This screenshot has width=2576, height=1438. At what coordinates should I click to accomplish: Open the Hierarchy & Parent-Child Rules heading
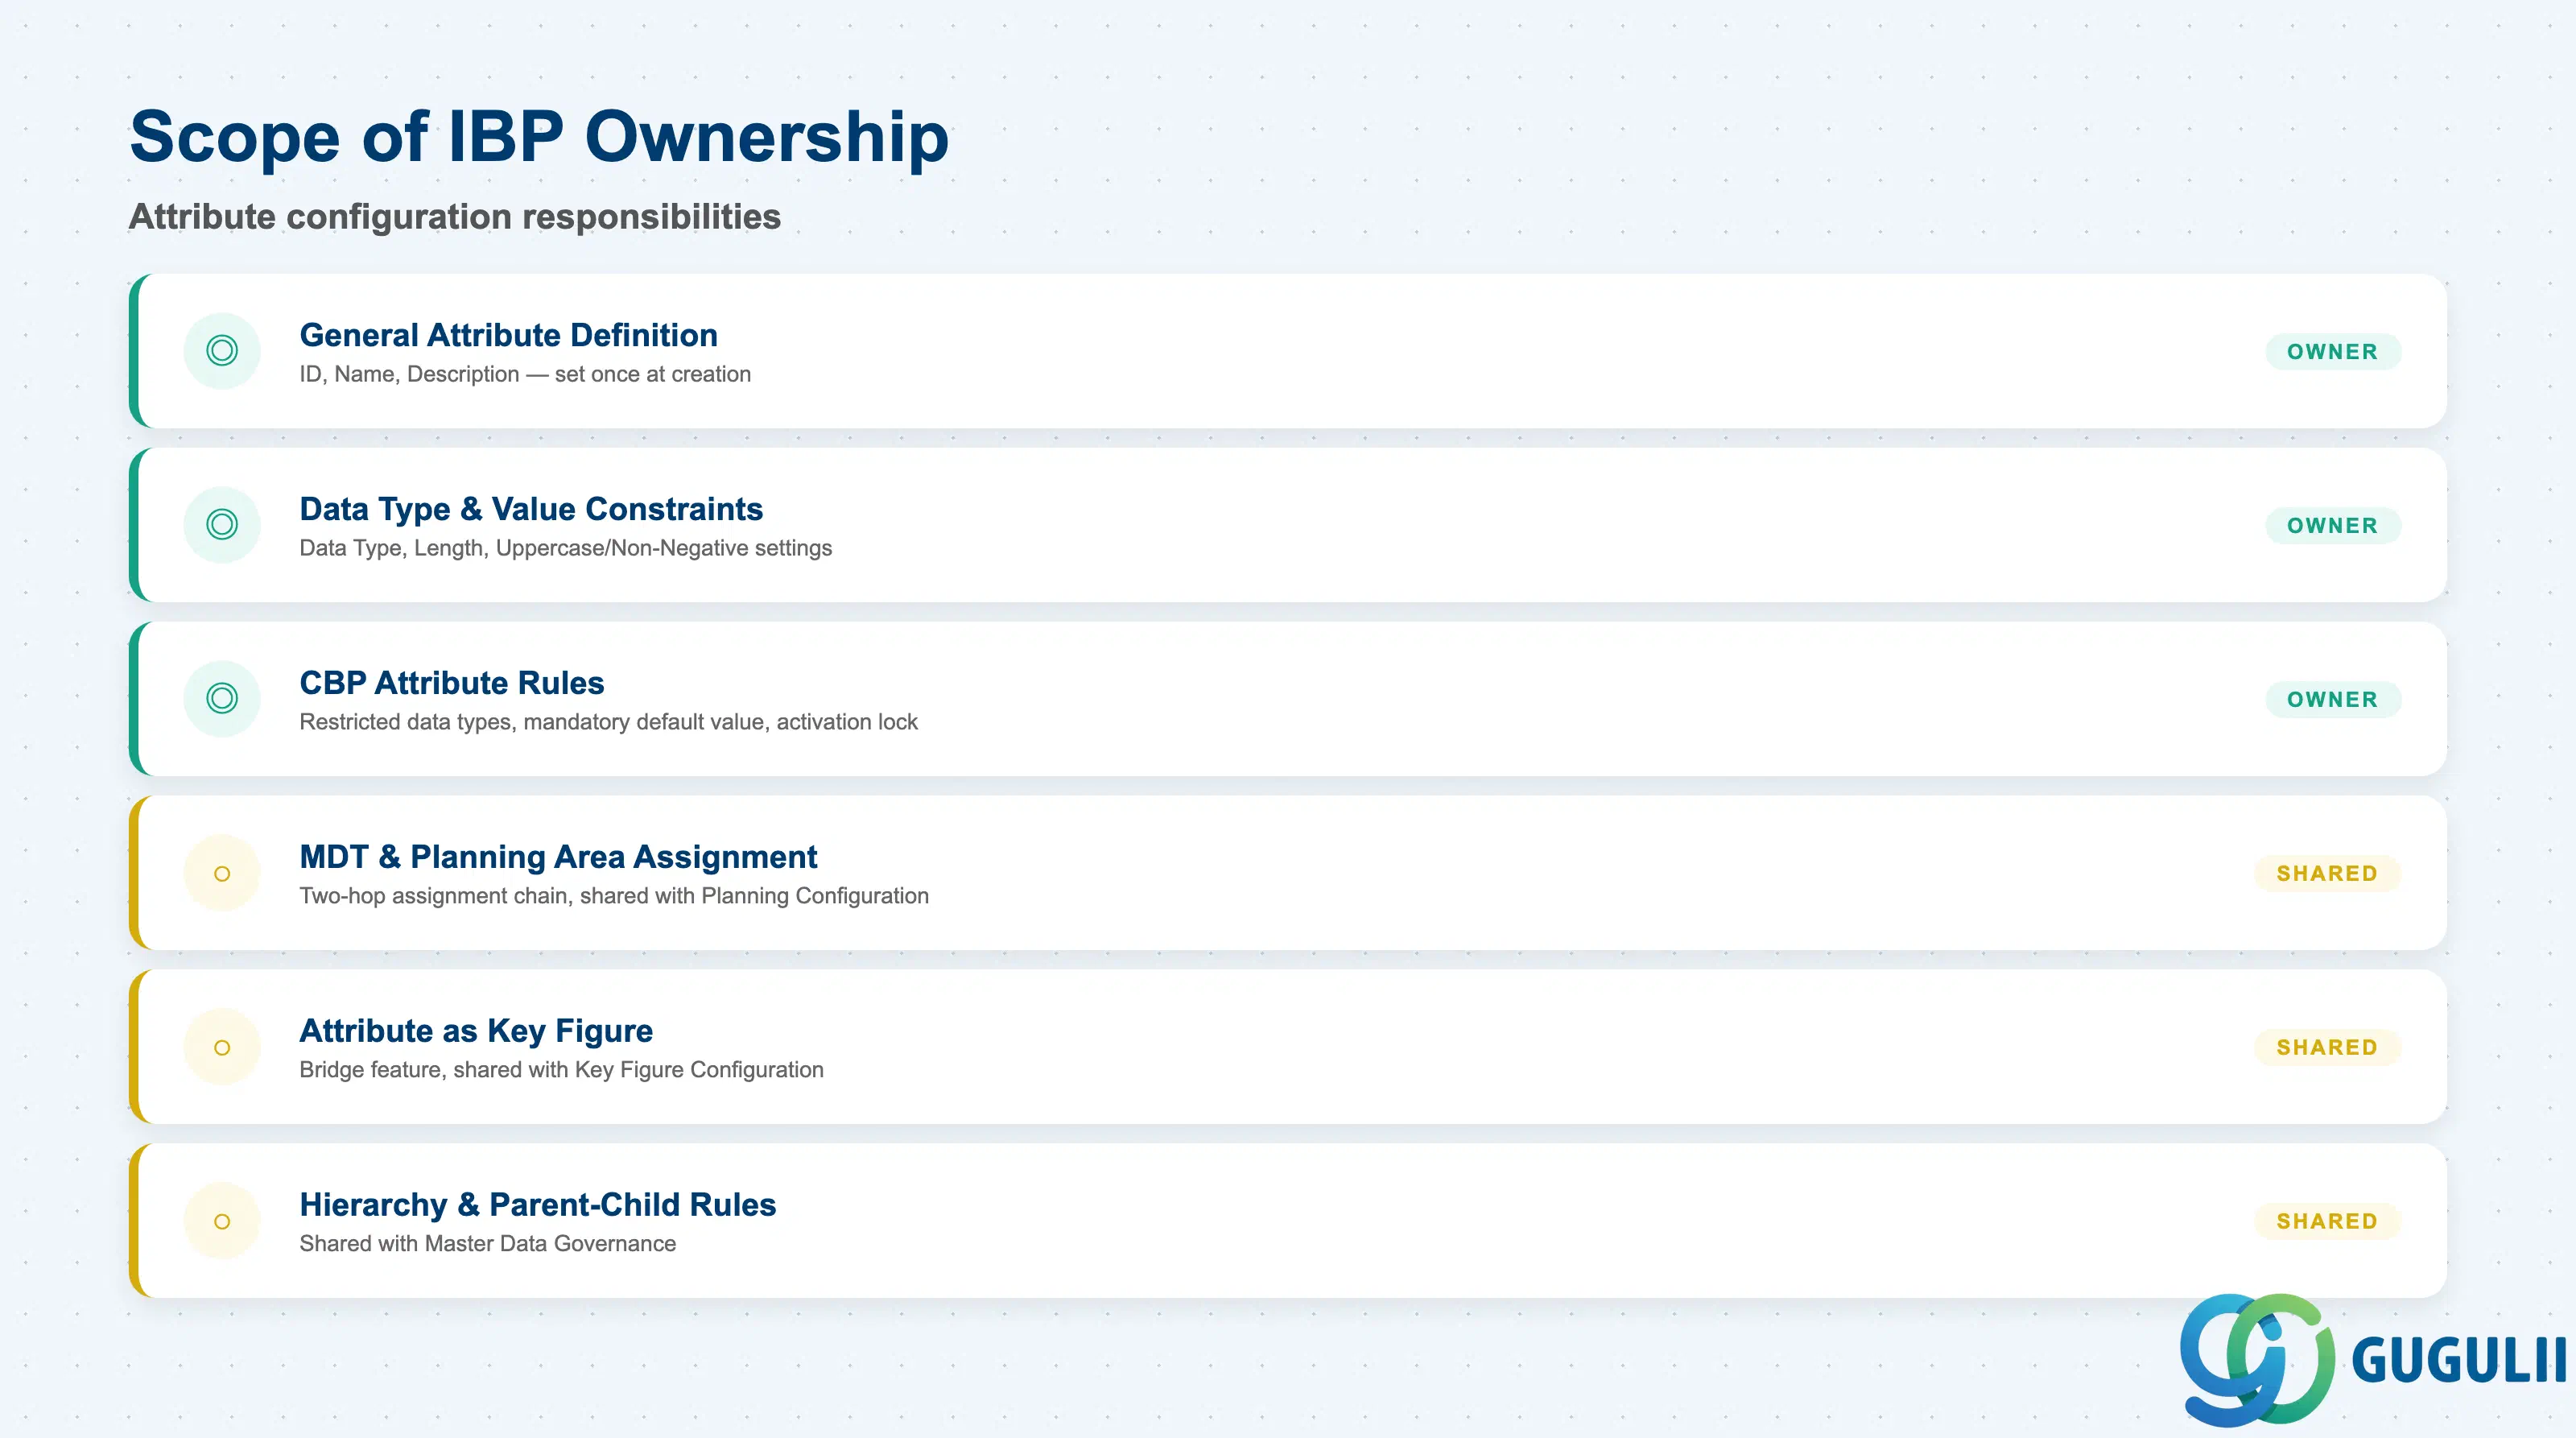pyautogui.click(x=538, y=1205)
